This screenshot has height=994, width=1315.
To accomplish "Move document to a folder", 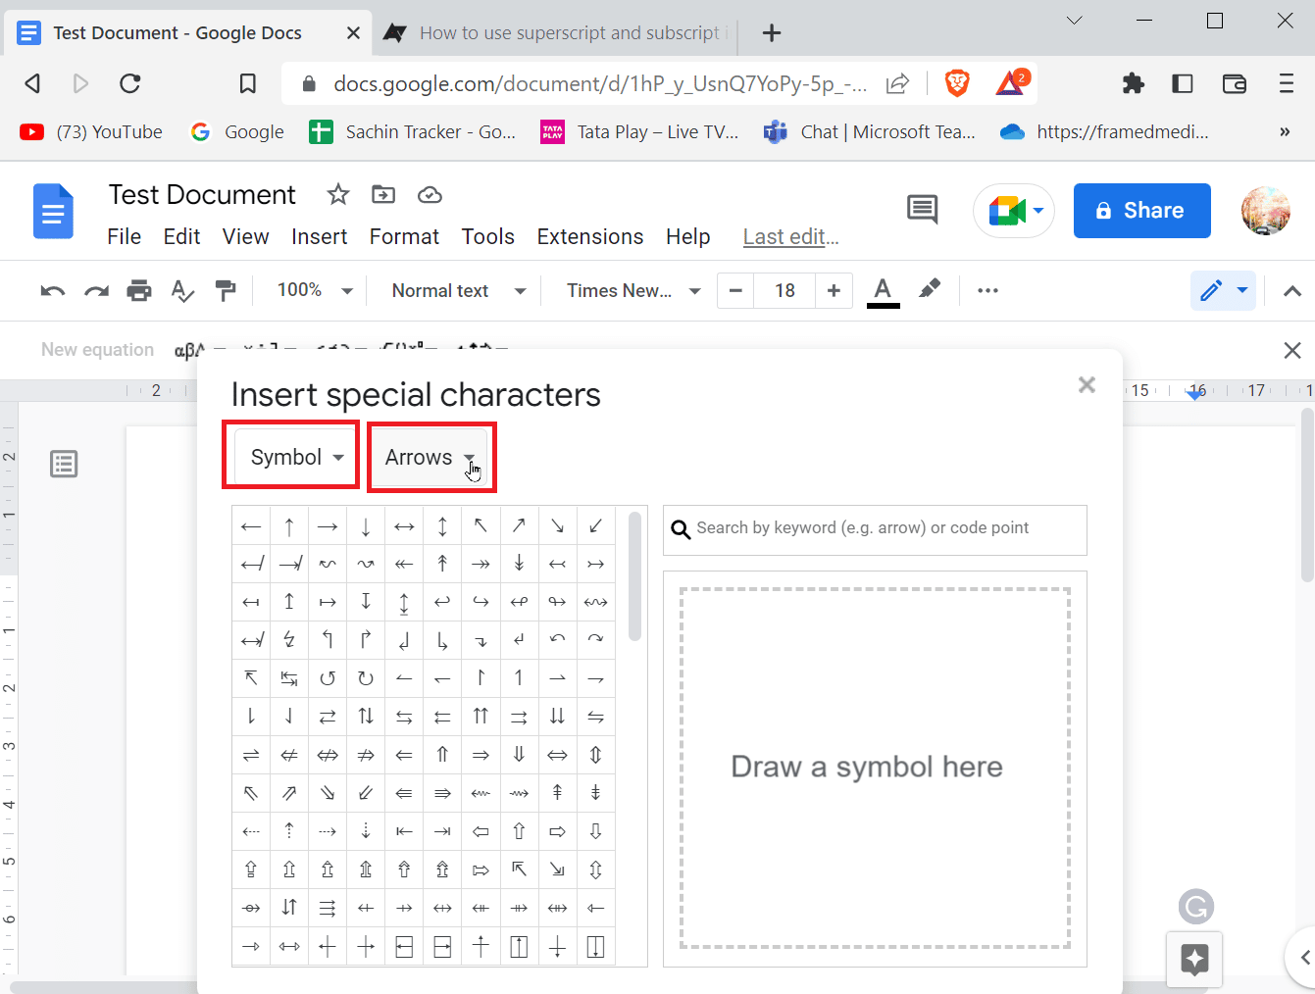I will 383,194.
